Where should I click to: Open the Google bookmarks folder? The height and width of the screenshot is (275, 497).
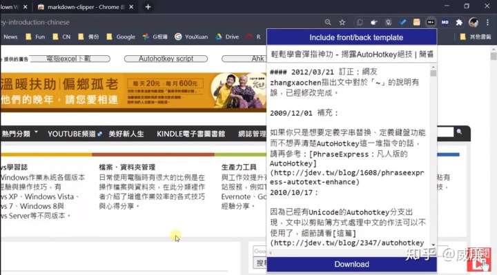tap(121, 37)
